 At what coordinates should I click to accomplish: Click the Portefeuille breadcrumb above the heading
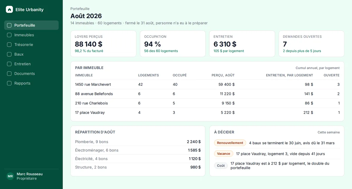pos(80,9)
